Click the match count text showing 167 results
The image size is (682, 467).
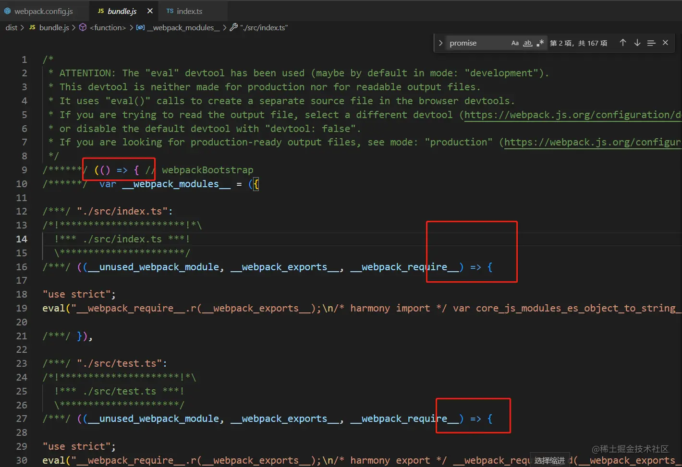(x=579, y=43)
